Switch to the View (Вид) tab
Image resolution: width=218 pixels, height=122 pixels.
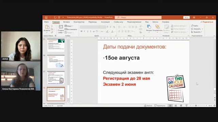(x=147, y=22)
